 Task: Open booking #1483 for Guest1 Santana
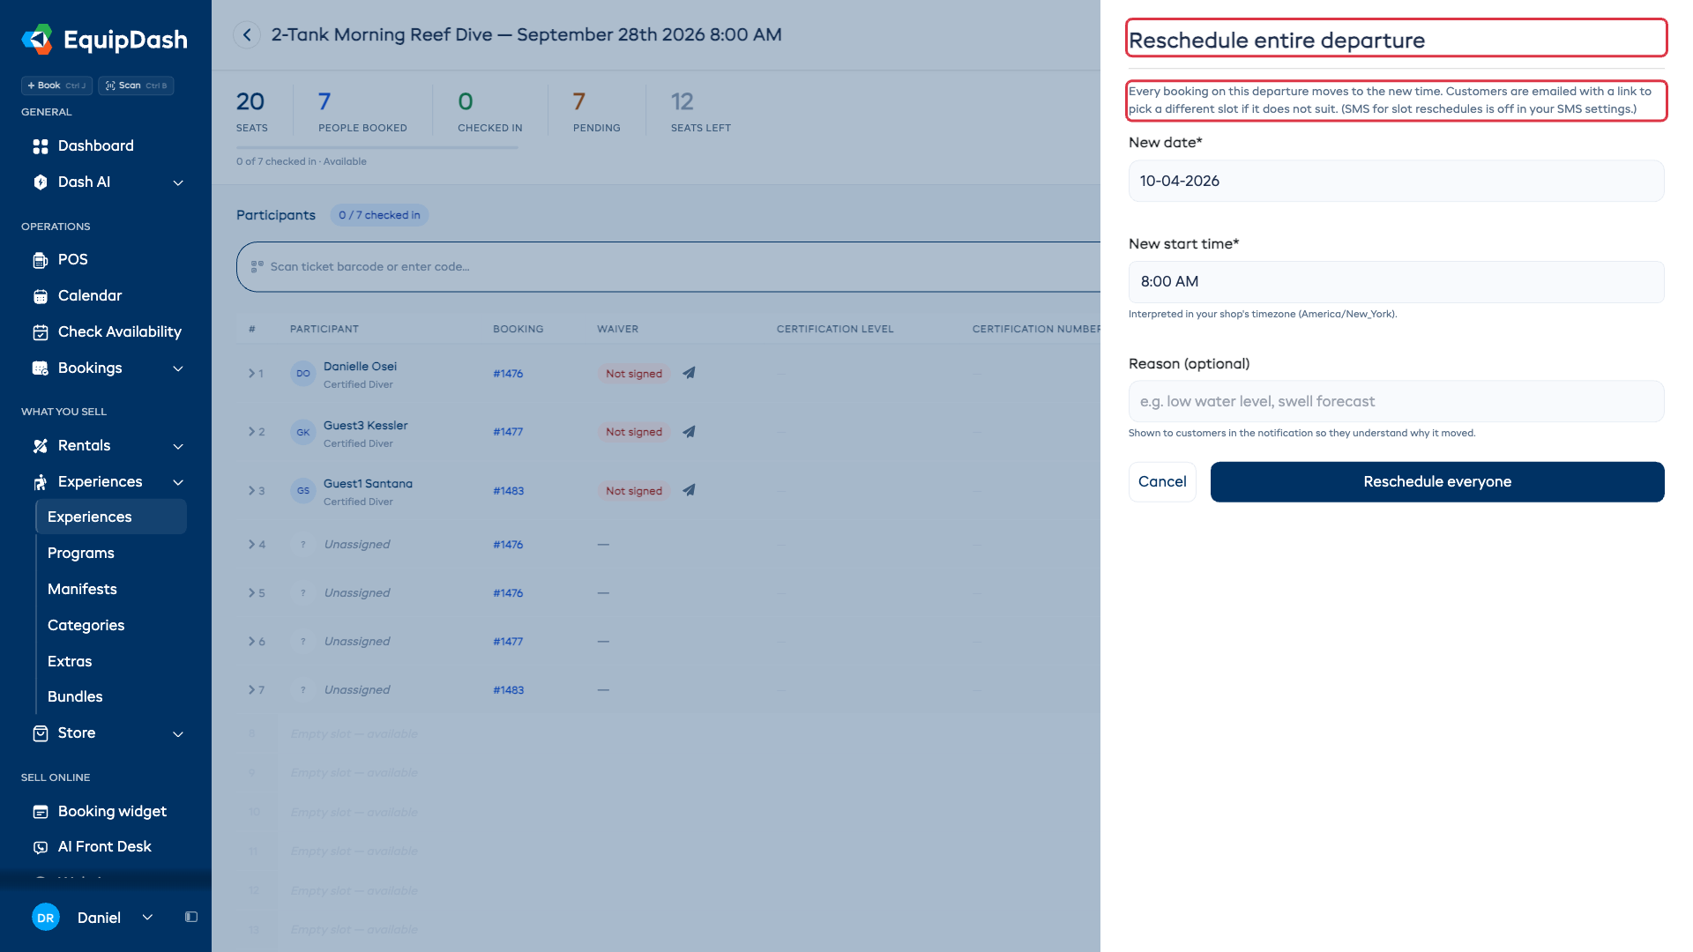(508, 491)
